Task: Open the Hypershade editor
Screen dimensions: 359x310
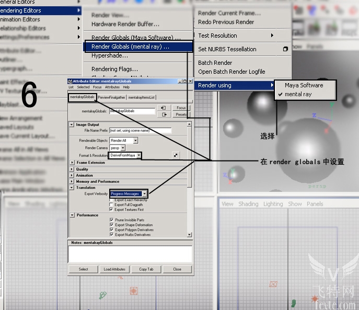Action: tap(110, 56)
